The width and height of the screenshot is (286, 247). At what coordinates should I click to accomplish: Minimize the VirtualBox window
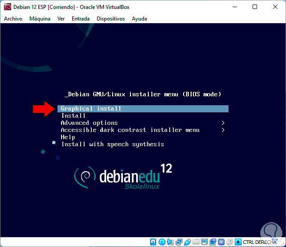235,7
